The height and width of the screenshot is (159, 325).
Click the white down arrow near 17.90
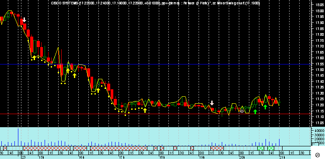point(24,20)
